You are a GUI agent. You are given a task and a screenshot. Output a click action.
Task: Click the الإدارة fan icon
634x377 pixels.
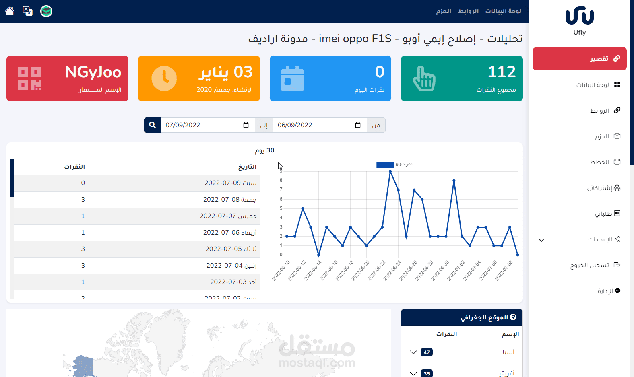click(x=617, y=290)
